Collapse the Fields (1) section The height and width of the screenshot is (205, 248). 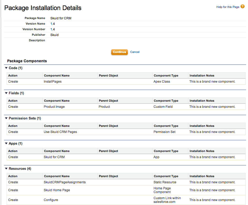pos(7,93)
